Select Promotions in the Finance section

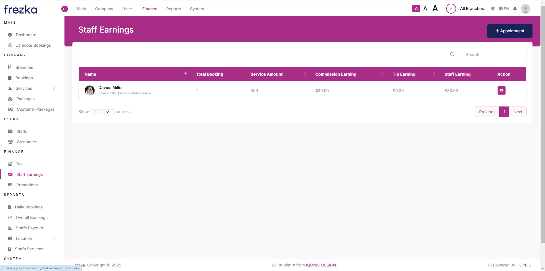tap(27, 185)
